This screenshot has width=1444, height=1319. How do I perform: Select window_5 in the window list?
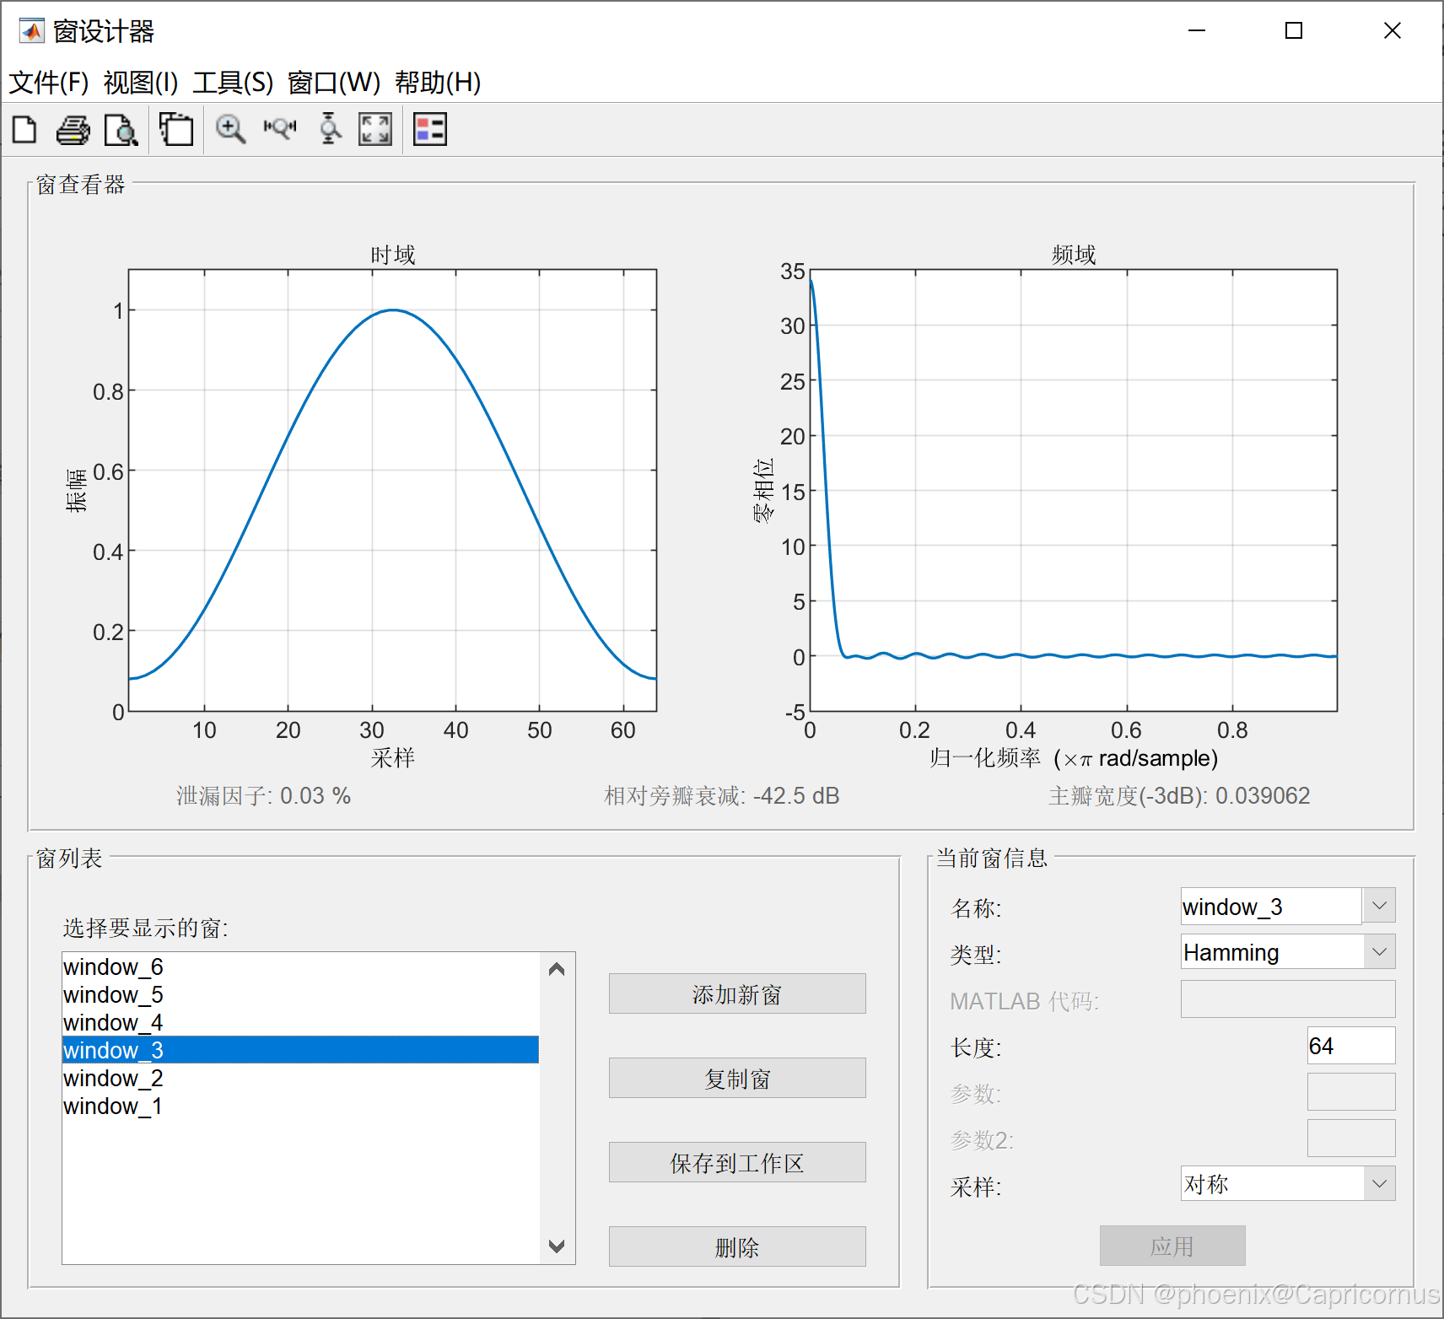click(300, 994)
